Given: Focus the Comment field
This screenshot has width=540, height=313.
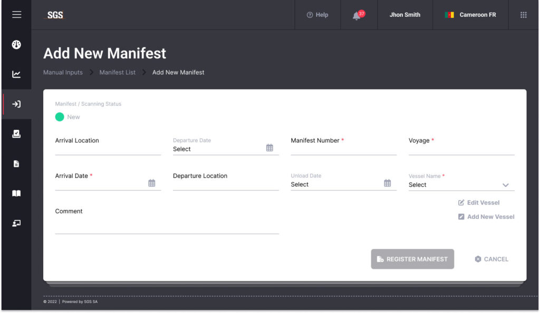Looking at the screenshot, I should (167, 220).
